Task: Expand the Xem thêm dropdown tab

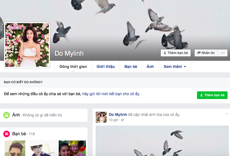Action: 175,67
